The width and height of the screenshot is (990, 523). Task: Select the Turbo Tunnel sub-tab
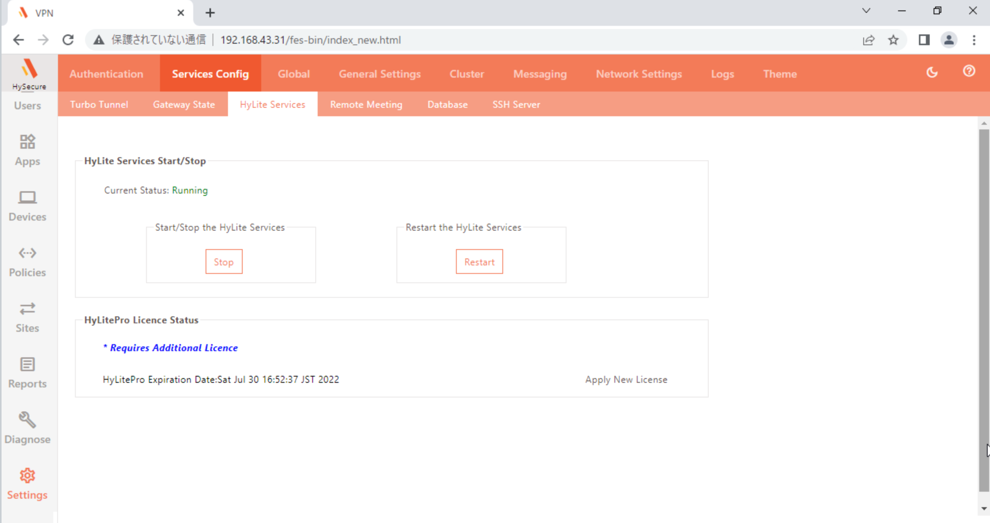[99, 104]
